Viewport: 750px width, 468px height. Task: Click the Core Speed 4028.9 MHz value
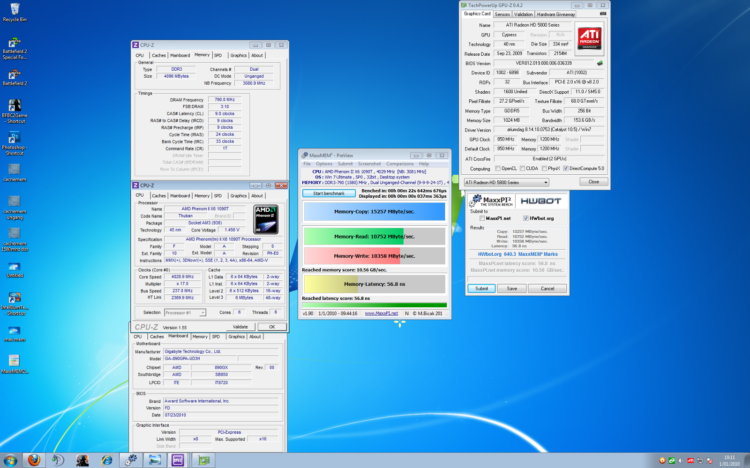point(182,277)
